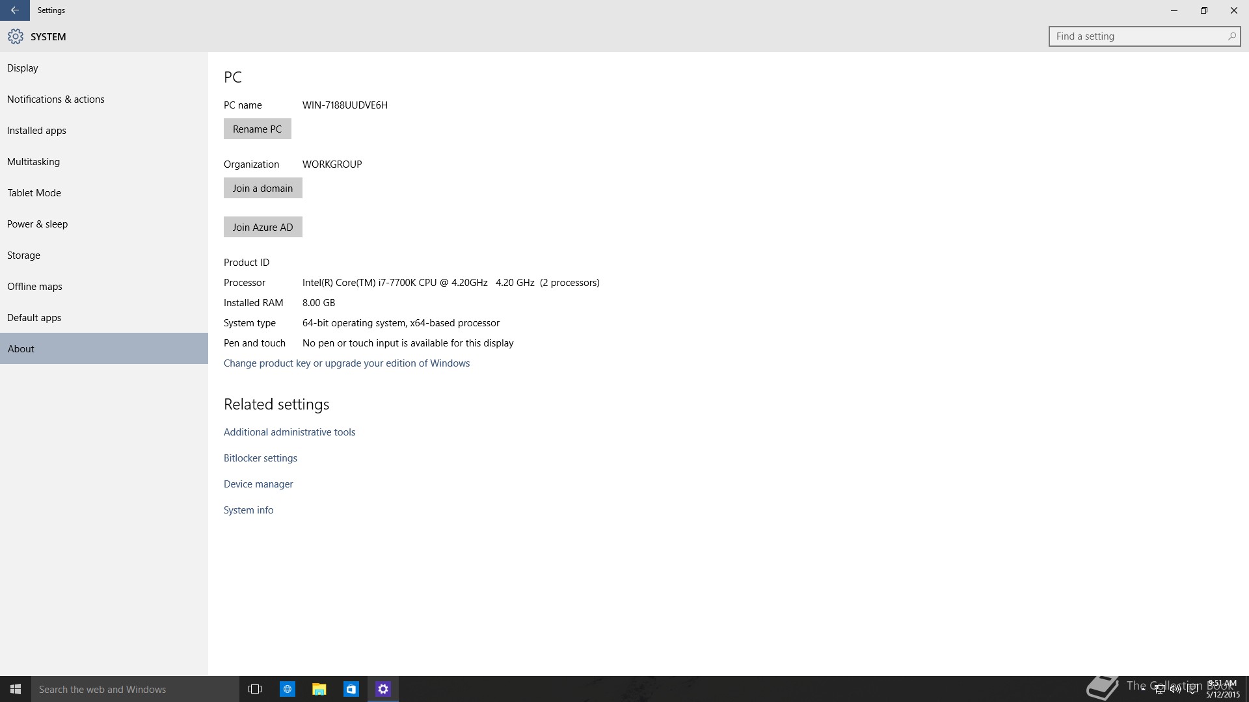This screenshot has height=702, width=1249.
Task: Open the Action Center notifications icon
Action: (x=1192, y=689)
